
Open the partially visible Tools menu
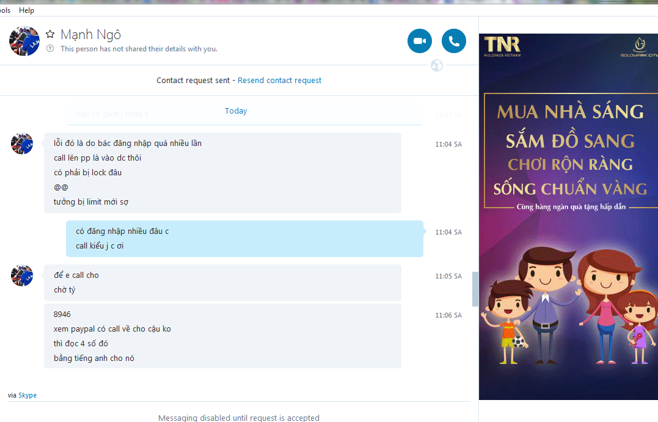point(5,10)
